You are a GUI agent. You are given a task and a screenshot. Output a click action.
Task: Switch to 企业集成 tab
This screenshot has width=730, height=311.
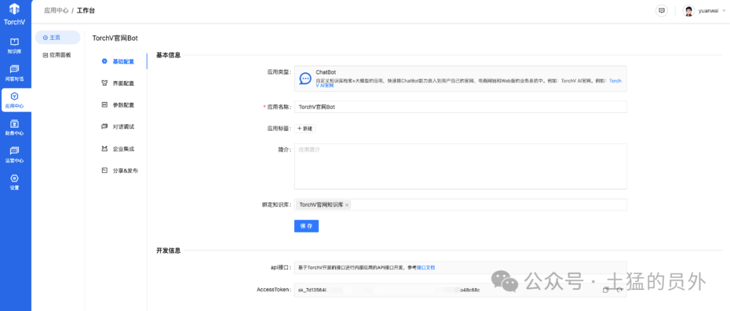click(x=119, y=149)
